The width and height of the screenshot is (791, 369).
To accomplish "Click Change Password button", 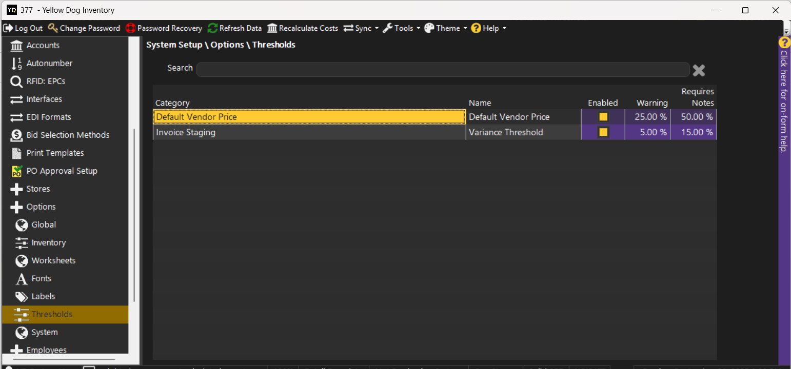I will point(85,28).
